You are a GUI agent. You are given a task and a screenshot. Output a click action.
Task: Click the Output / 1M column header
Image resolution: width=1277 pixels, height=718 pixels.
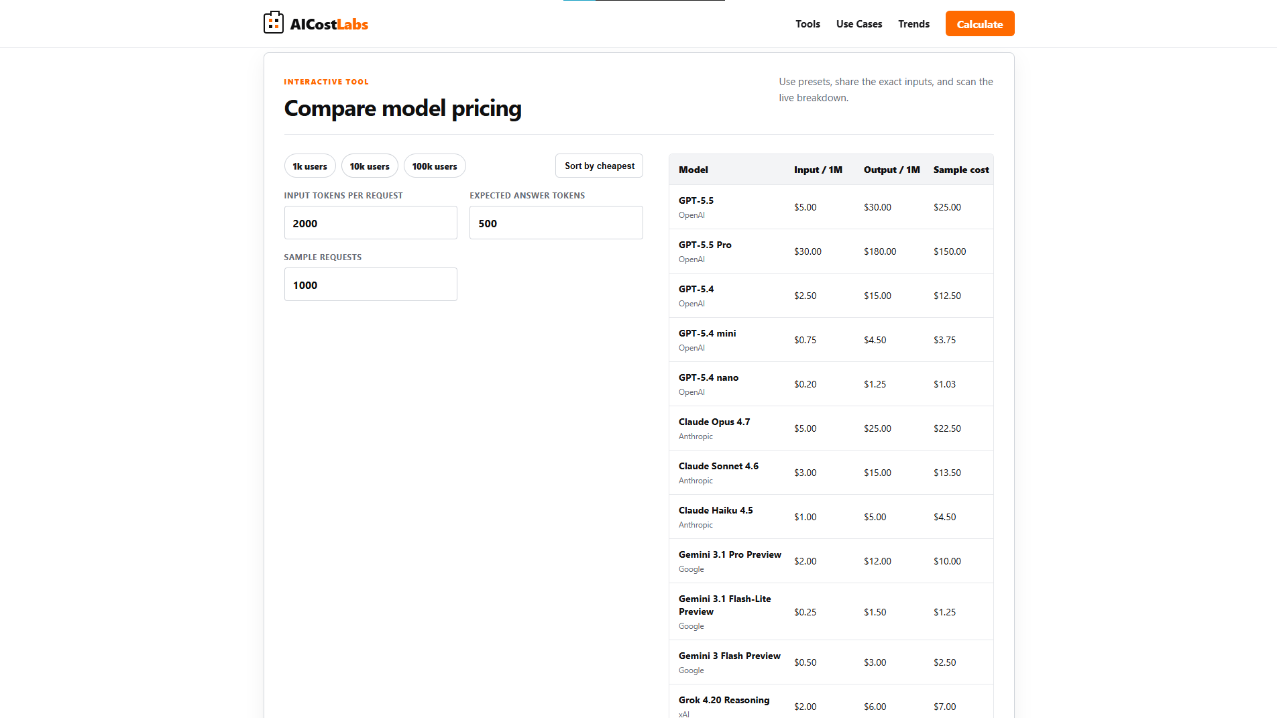[x=892, y=170]
